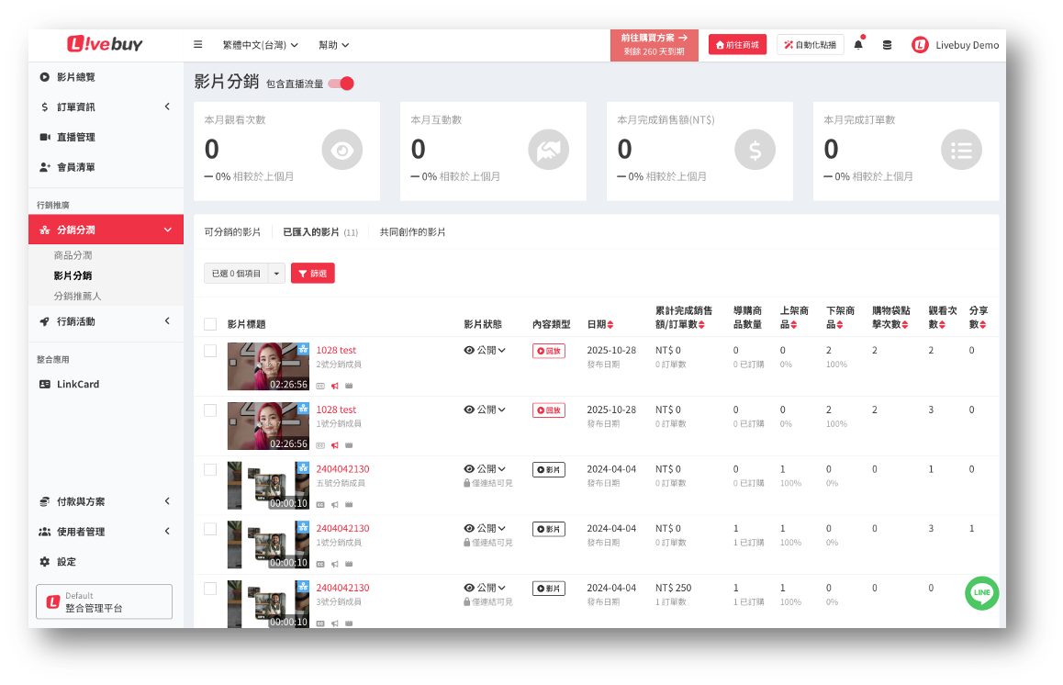Tick the checkbox for first 1028 test row

[x=210, y=351]
